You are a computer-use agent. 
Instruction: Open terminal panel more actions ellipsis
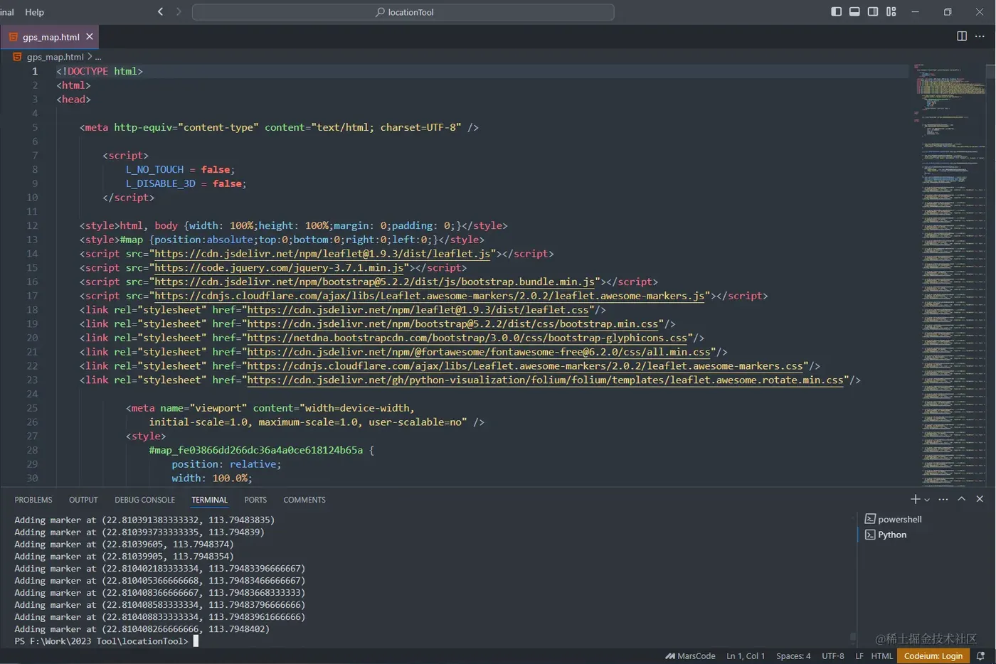point(943,499)
